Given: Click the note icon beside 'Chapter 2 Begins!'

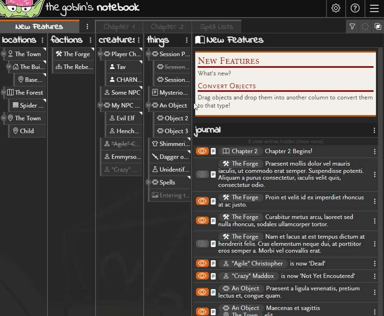Looking at the screenshot, I should pos(213,151).
